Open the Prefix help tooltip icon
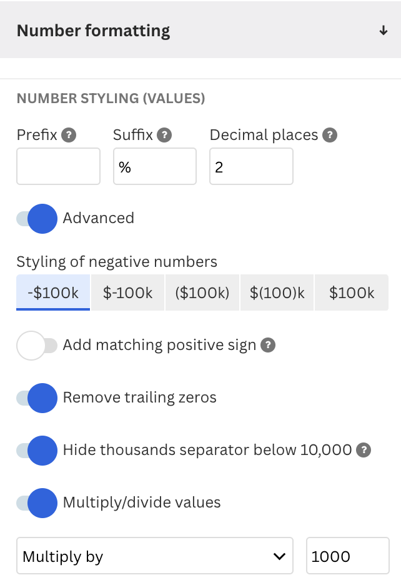The image size is (401, 585). click(69, 135)
